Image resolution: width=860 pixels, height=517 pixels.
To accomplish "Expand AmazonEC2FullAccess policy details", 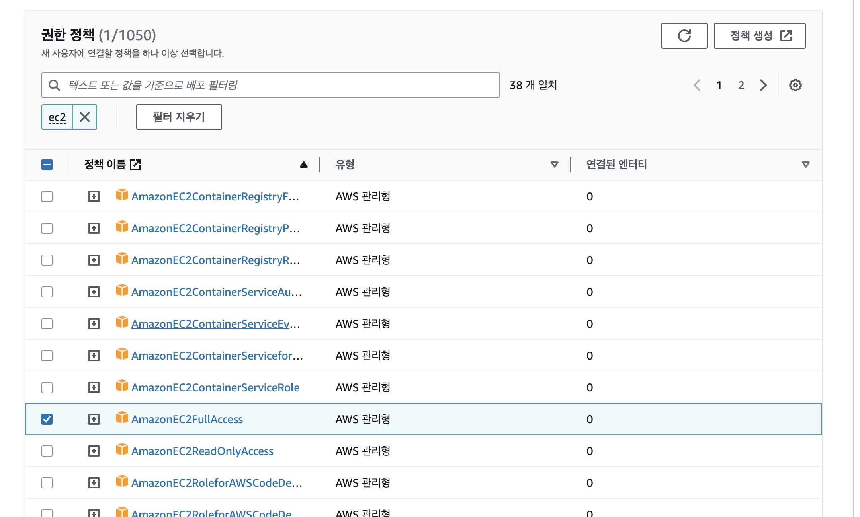I will click(x=94, y=419).
